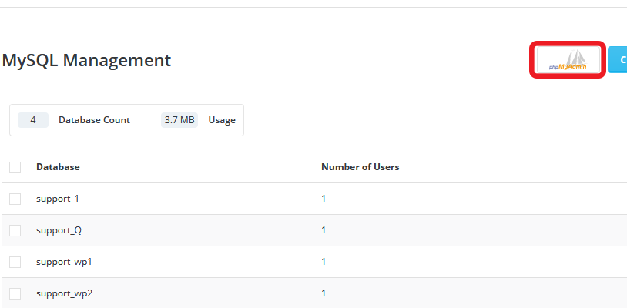
Task: View the support_wp1 database
Action: 64,262
